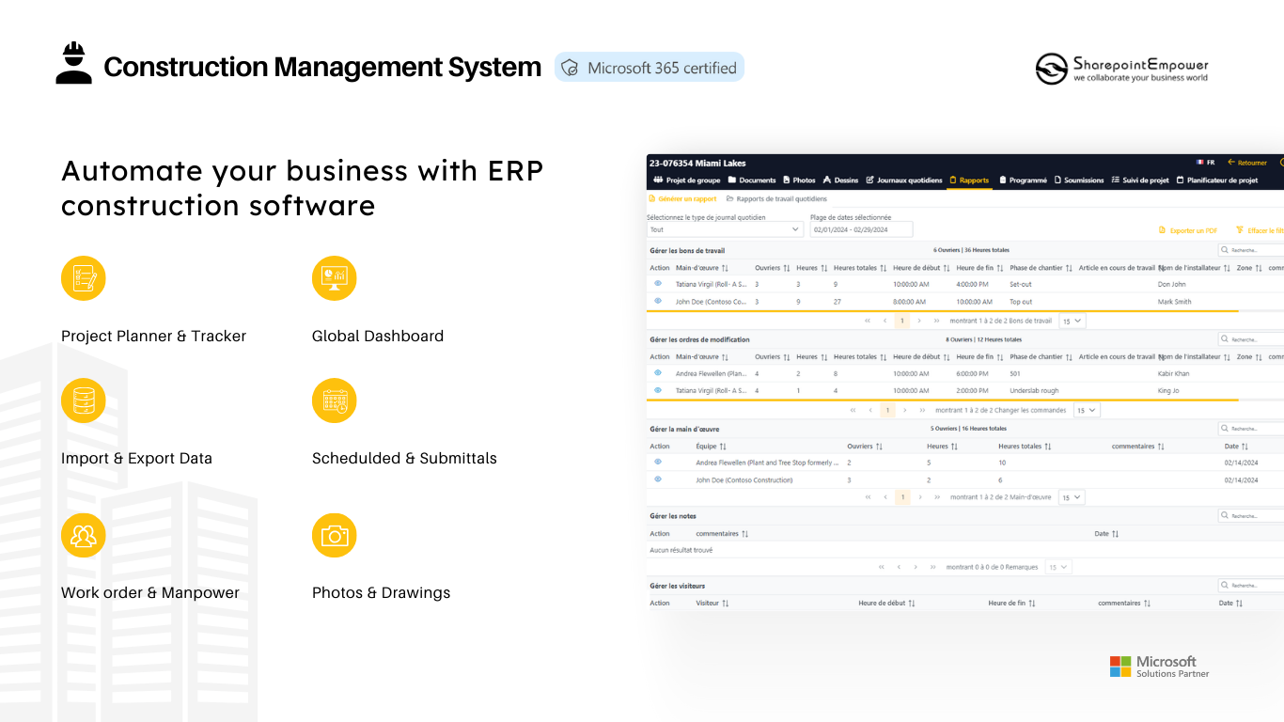Expand page size dropdown beside Bons de travail
The image size is (1284, 722).
(x=1072, y=321)
